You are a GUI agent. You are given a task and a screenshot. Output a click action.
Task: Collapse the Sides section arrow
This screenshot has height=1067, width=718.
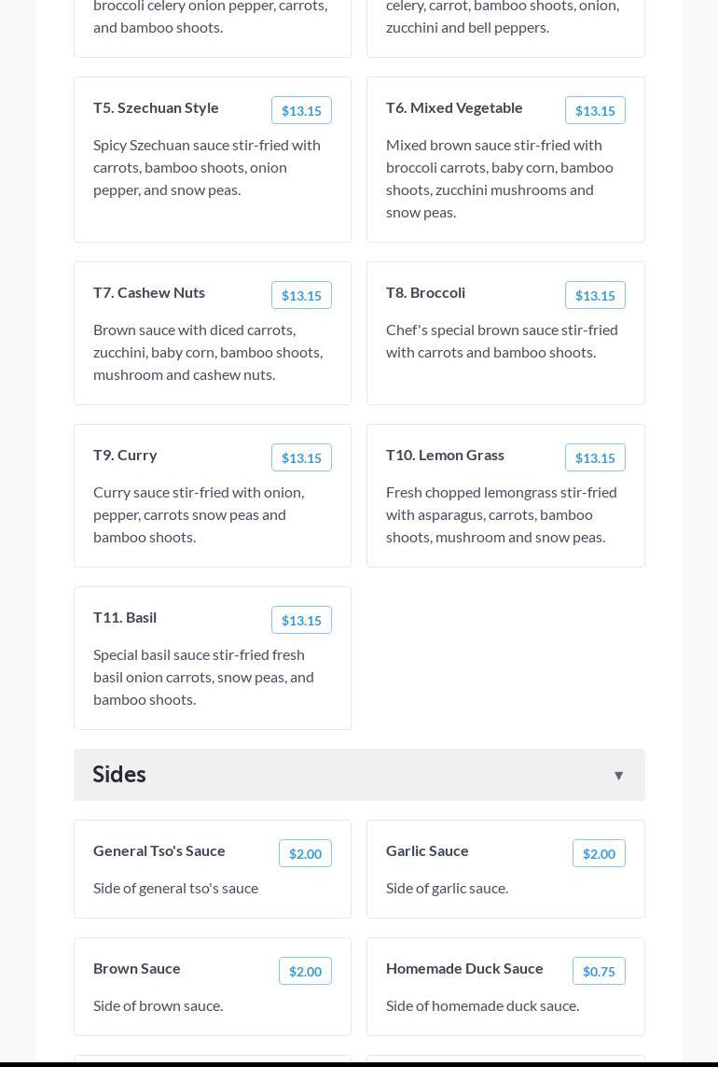(x=618, y=775)
